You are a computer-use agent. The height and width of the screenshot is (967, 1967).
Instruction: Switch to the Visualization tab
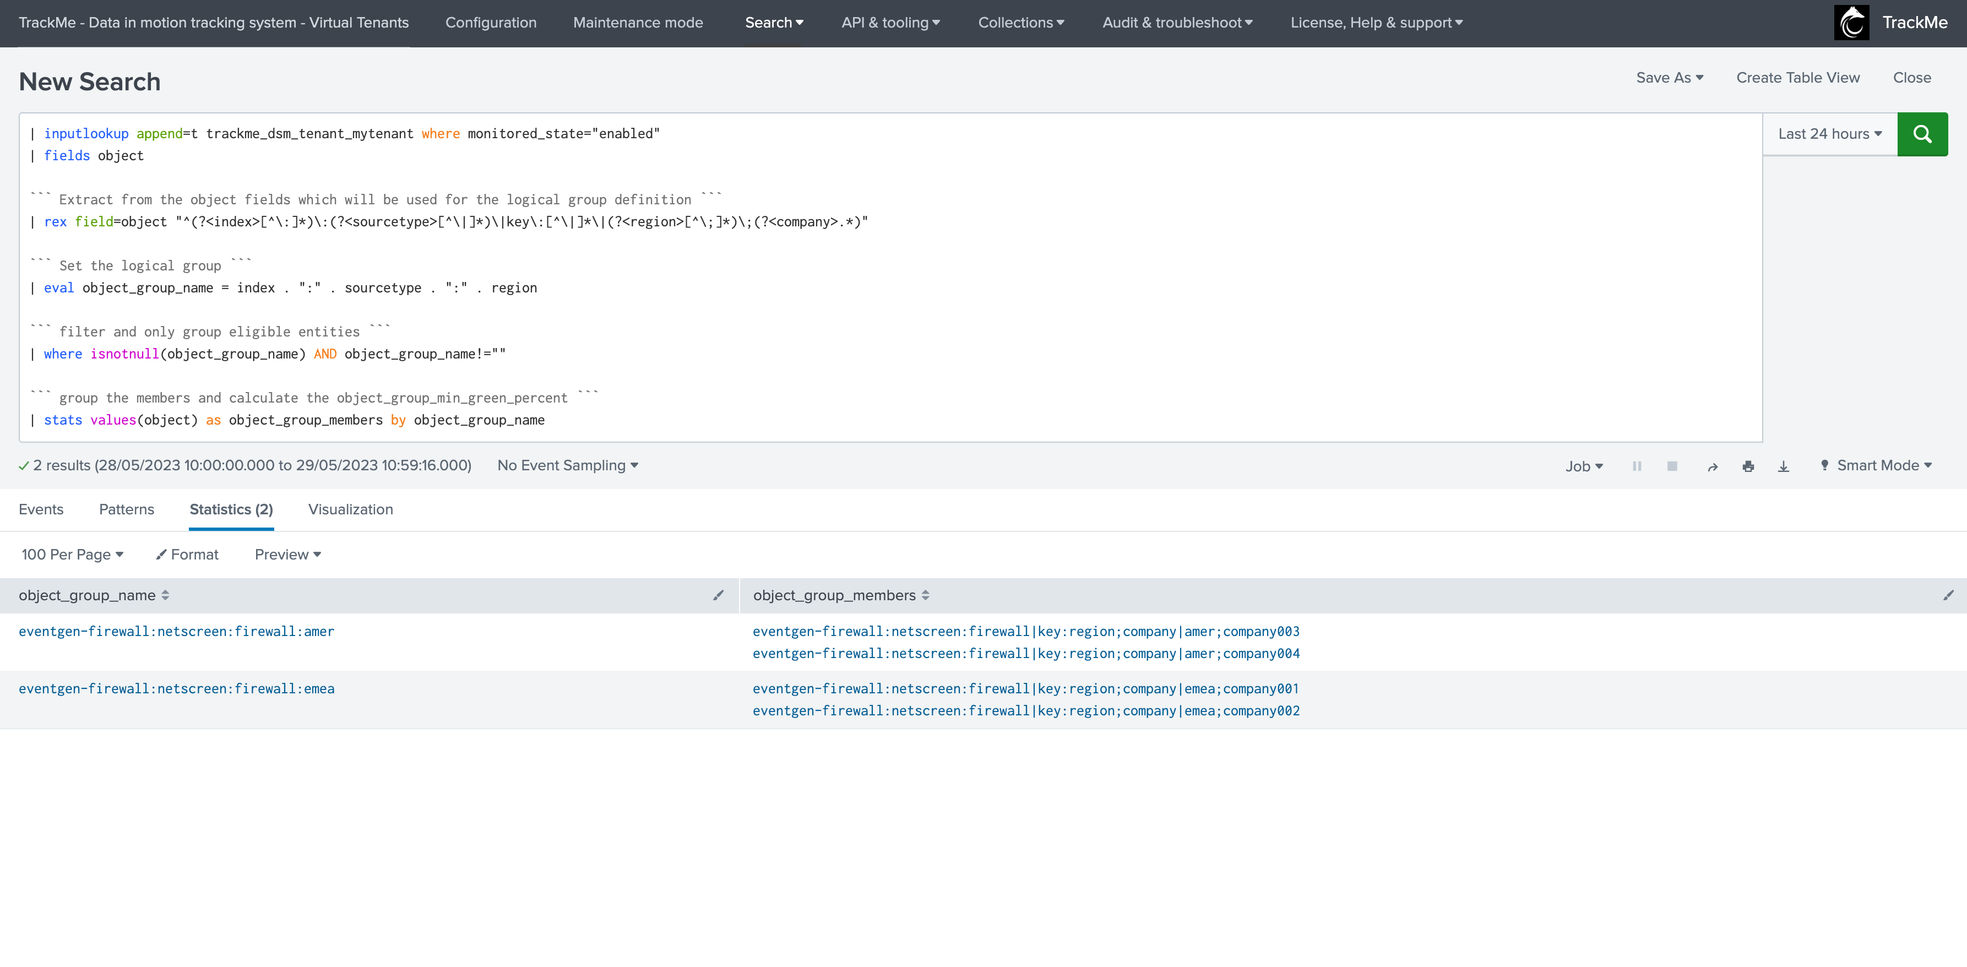(350, 509)
